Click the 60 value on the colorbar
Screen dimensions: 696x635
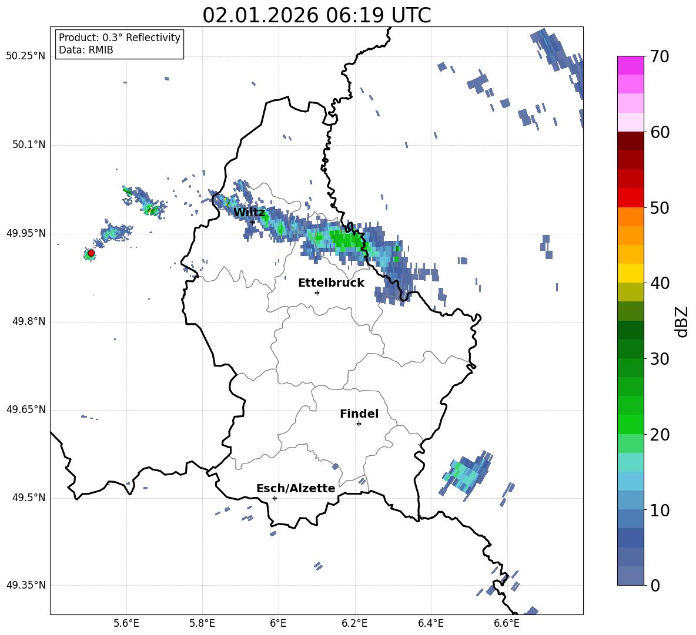click(x=660, y=132)
